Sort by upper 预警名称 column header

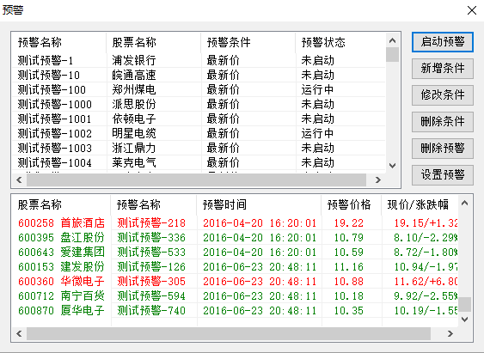(59, 42)
